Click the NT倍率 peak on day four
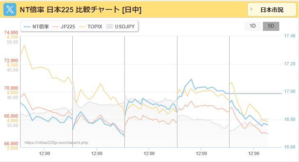 191,79
